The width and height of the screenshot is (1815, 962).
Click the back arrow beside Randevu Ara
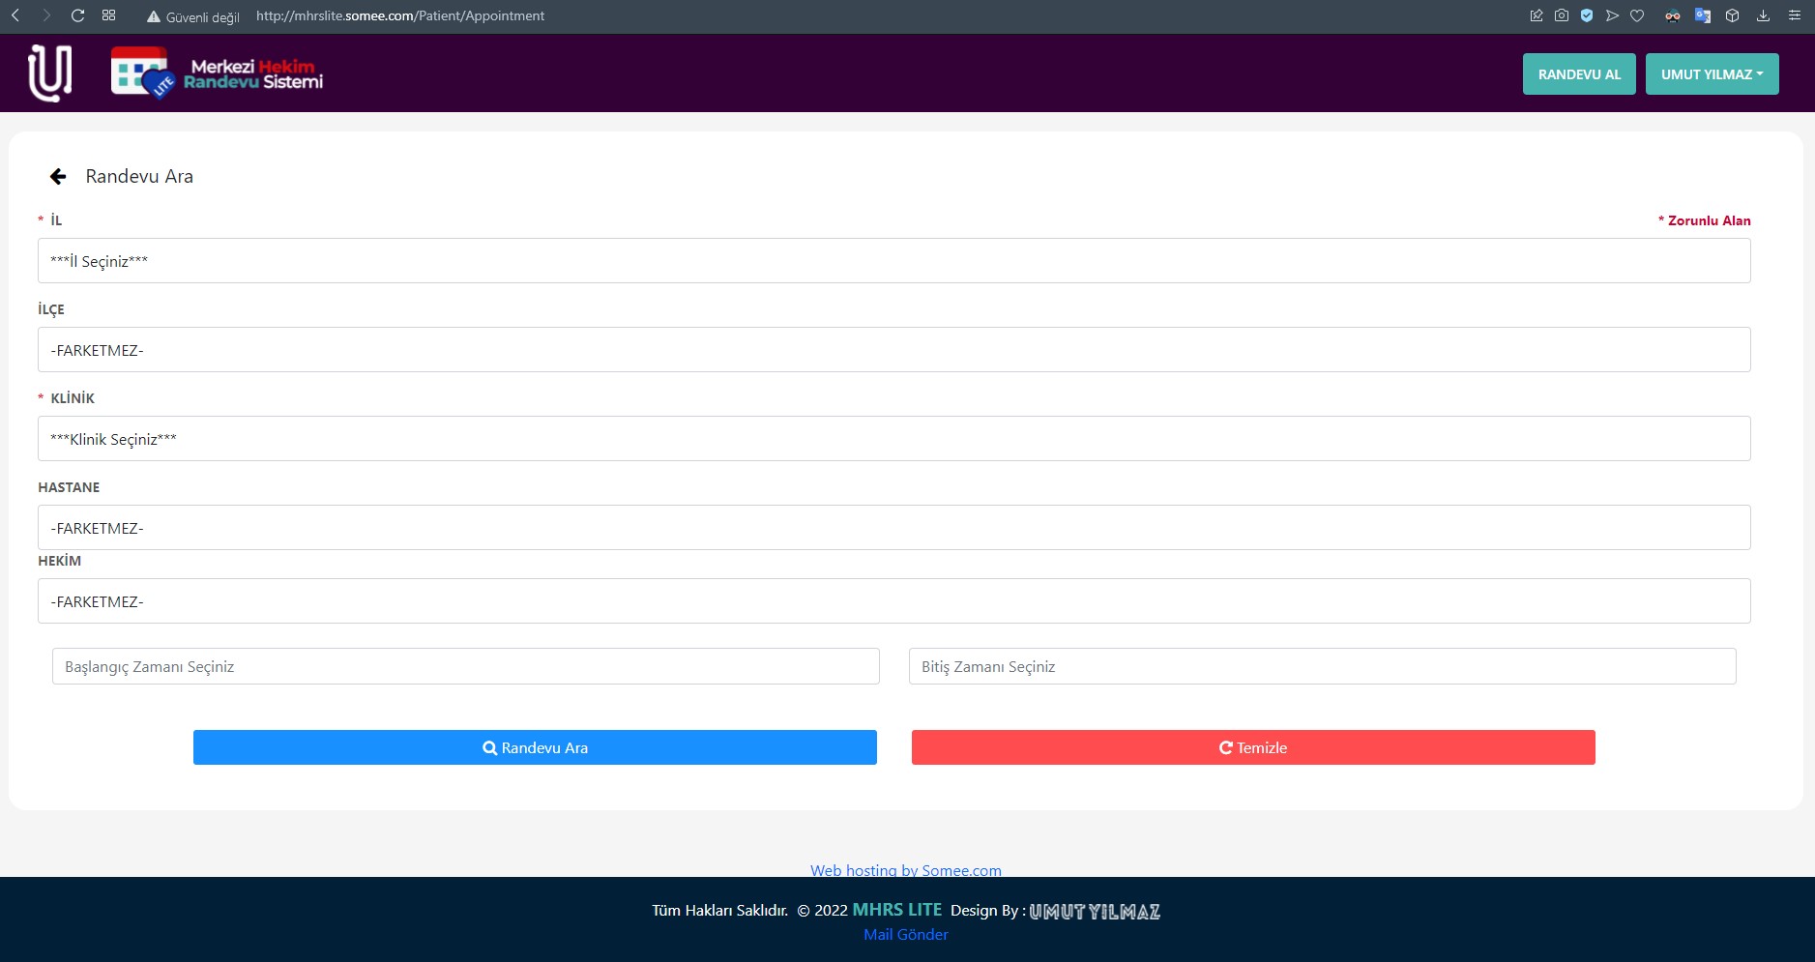tap(58, 176)
